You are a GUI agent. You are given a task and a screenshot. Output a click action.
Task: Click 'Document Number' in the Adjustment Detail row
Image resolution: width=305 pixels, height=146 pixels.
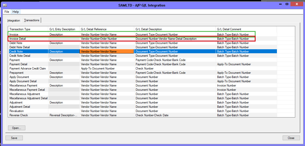tap(175, 107)
